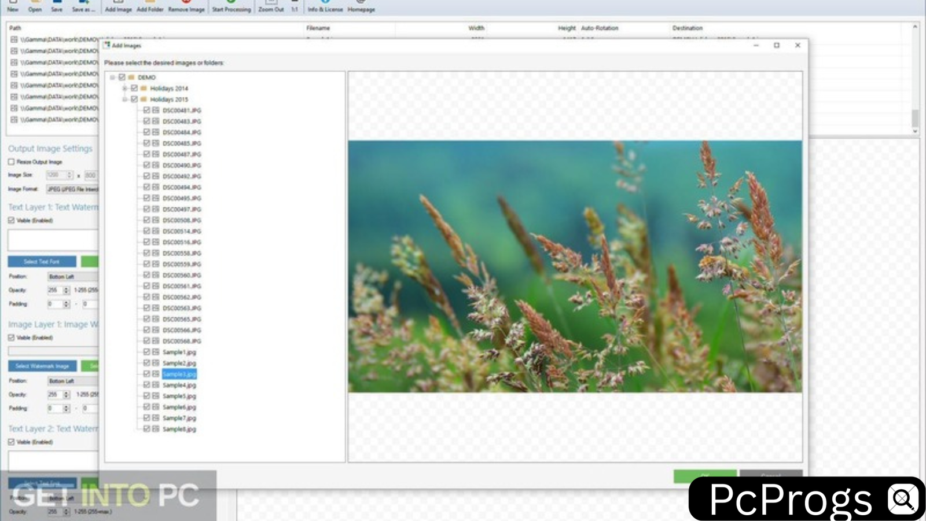This screenshot has height=521, width=926.
Task: Click the Open toolbar button
Action: (35, 6)
